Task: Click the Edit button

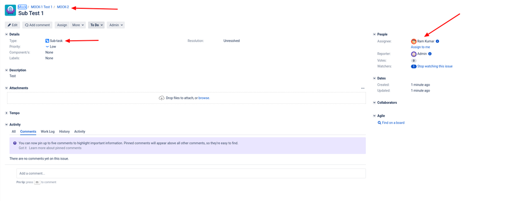Action: [12, 25]
